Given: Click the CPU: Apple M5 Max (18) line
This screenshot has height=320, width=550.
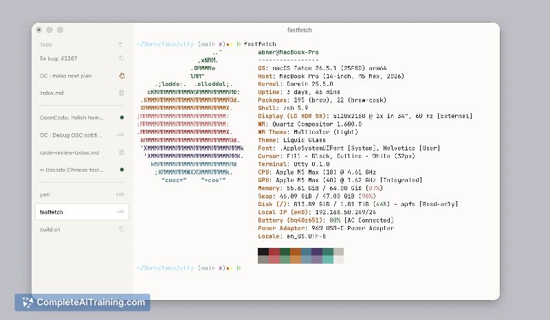Looking at the screenshot, I should click(317, 172).
